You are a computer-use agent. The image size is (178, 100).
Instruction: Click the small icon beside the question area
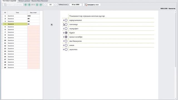[x=52, y=25]
